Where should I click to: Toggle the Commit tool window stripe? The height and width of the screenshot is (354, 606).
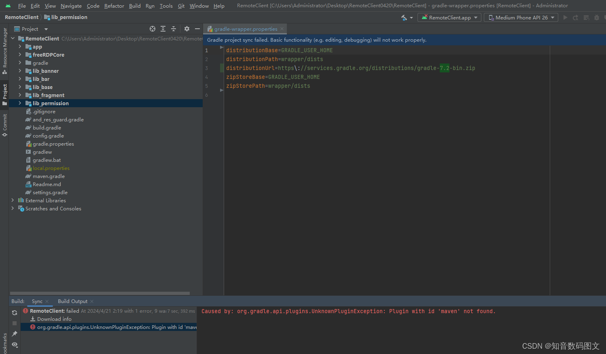pyautogui.click(x=4, y=122)
